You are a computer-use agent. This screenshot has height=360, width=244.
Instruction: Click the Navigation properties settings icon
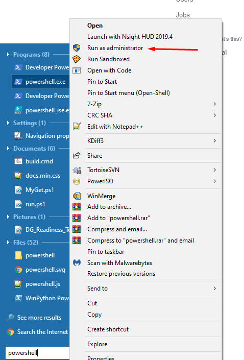(18, 136)
